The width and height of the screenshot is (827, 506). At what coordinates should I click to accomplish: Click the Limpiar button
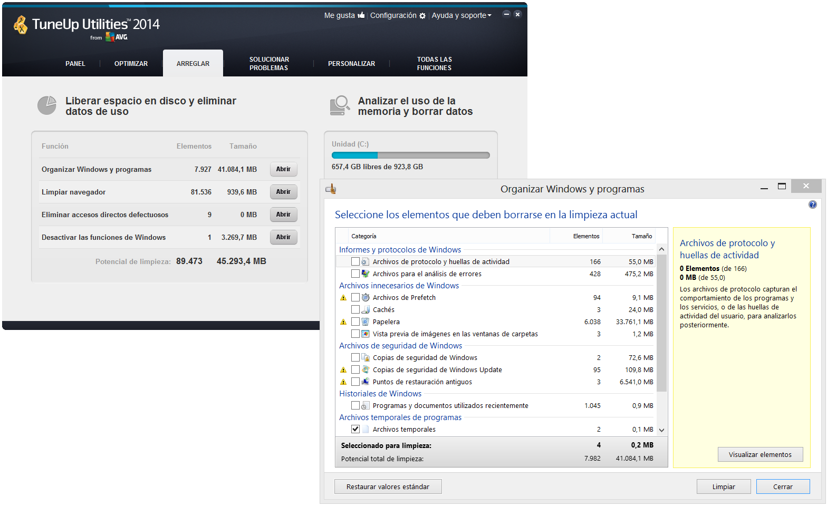pyautogui.click(x=724, y=486)
